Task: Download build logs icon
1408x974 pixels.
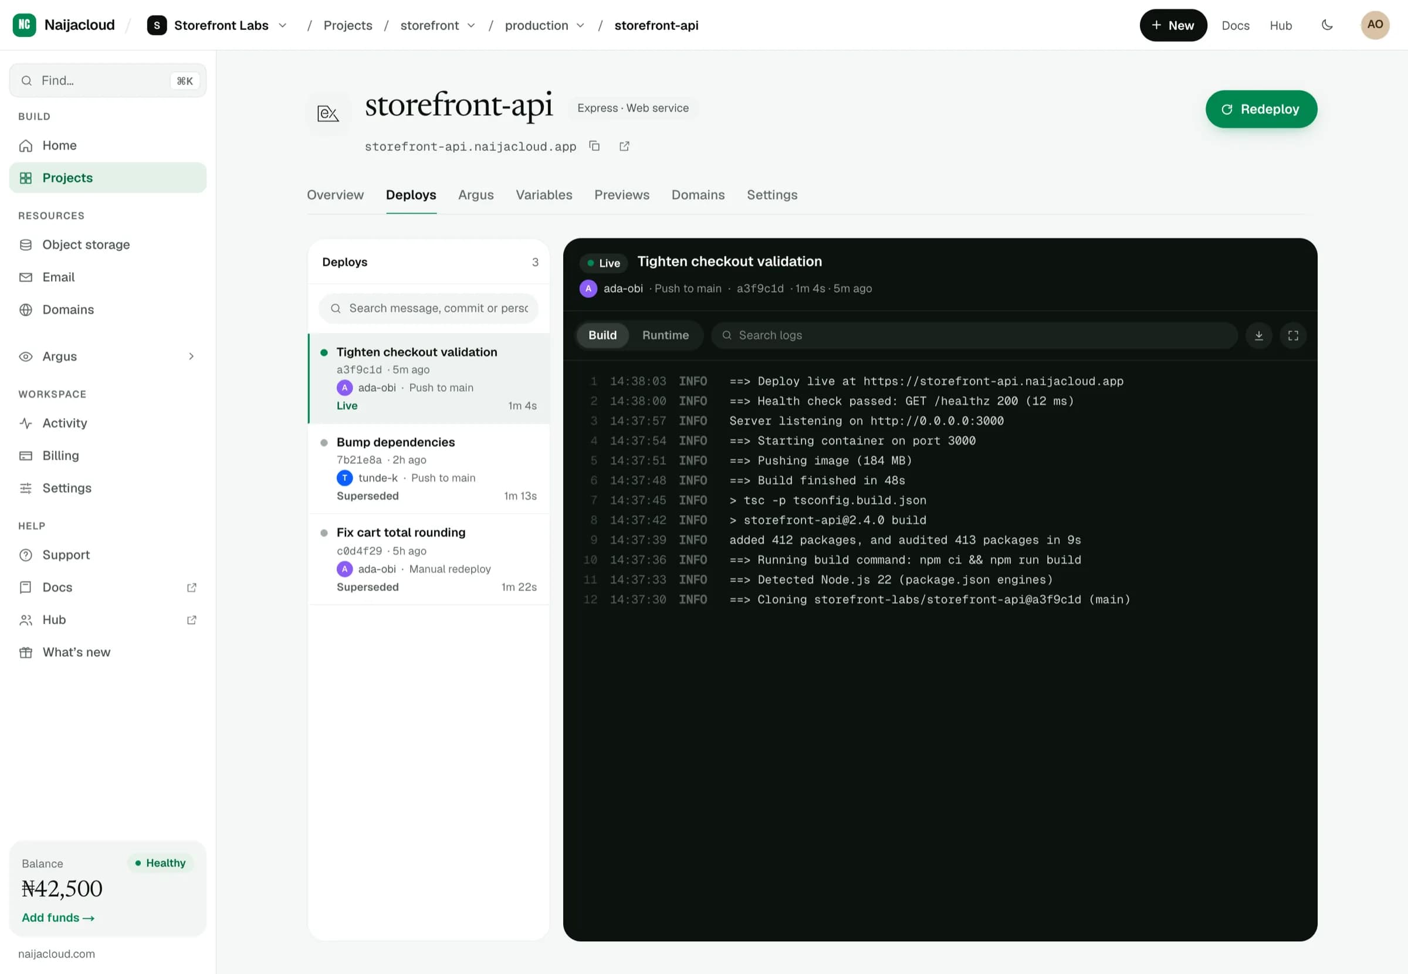Action: click(x=1258, y=335)
